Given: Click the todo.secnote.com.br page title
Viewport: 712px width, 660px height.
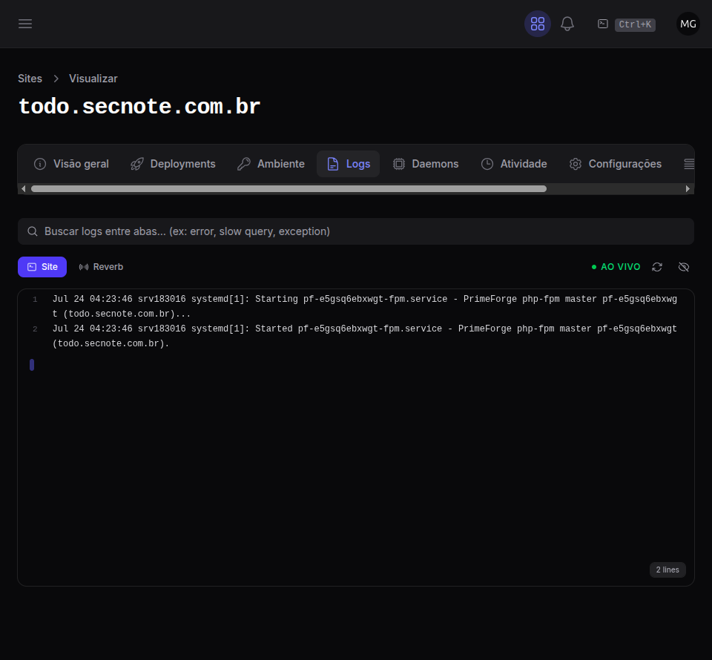Looking at the screenshot, I should point(139,107).
